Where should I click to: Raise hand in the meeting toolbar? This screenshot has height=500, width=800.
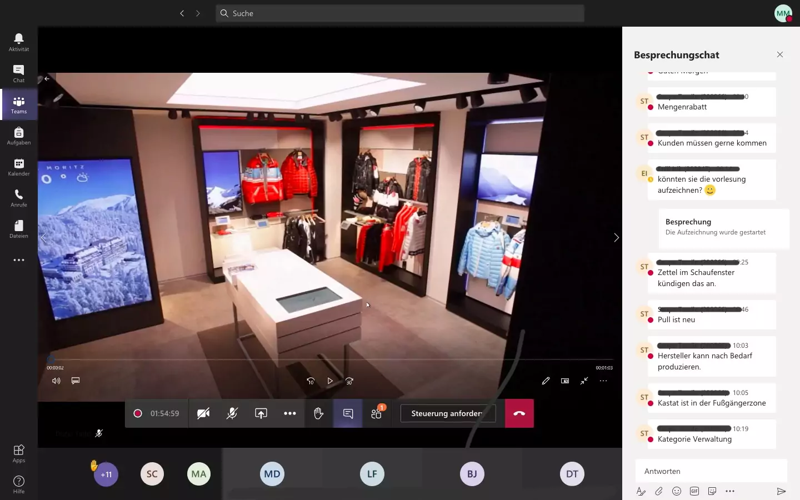point(318,413)
